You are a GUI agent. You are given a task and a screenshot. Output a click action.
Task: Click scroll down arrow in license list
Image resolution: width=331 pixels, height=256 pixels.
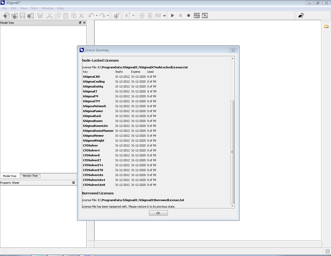point(232,206)
